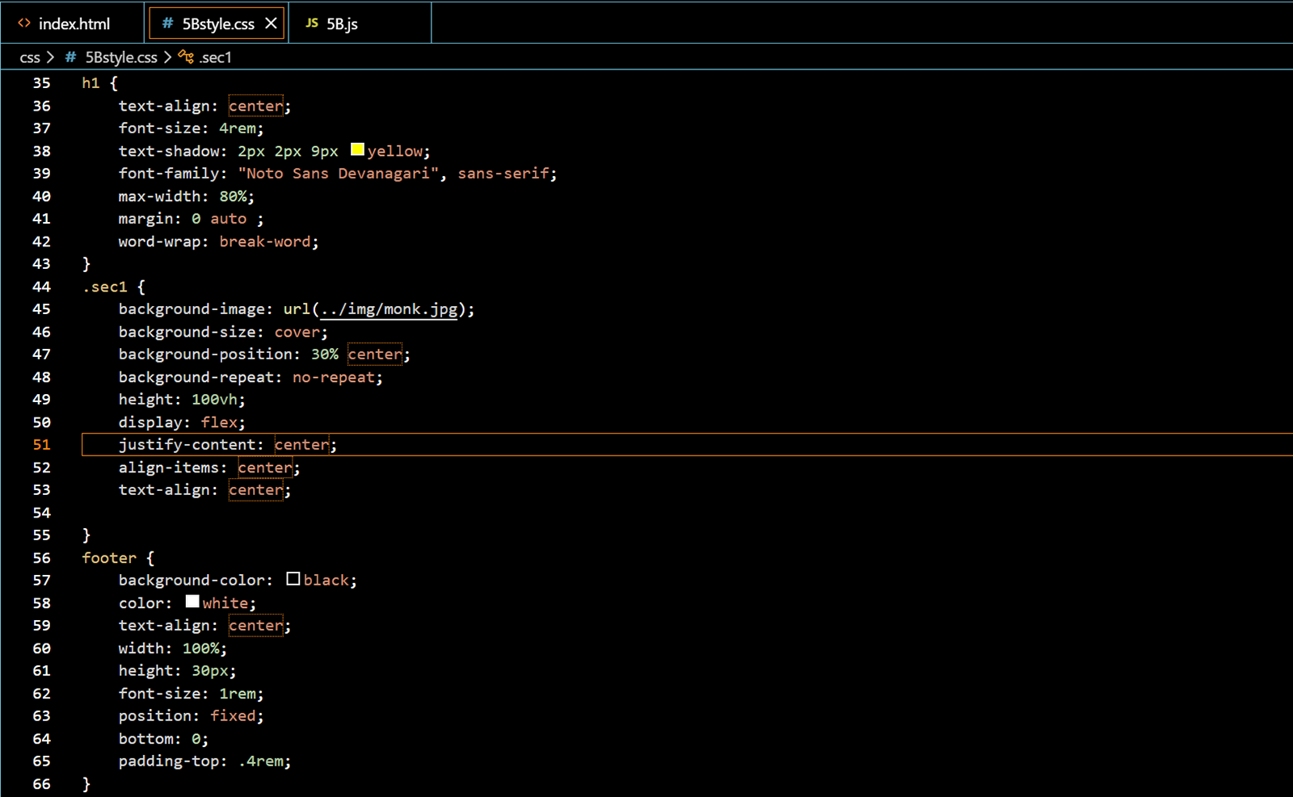This screenshot has height=797, width=1293.
Task: Open the white color picker swatch
Action: [192, 602]
